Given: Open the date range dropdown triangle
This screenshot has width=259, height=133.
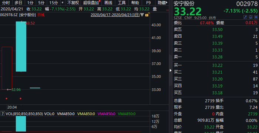Looking at the screenshot, I should (142, 15).
